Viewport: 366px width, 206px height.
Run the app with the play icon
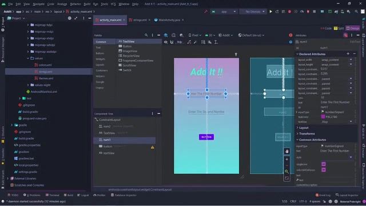(270, 11)
